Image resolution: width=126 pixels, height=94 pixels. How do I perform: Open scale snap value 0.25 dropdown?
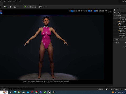(97, 11)
